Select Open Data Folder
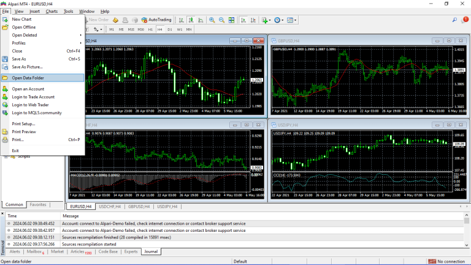Screen dimensions: 471x265 coord(43,78)
